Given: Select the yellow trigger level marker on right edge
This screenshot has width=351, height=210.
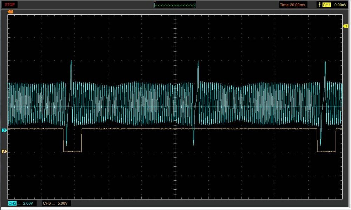Looking at the screenshot, I should pos(345,27).
